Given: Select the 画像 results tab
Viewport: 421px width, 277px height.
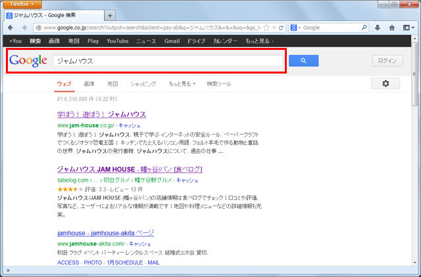Looking at the screenshot, I should [89, 84].
